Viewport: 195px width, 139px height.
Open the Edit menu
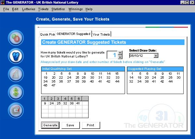[15, 9]
